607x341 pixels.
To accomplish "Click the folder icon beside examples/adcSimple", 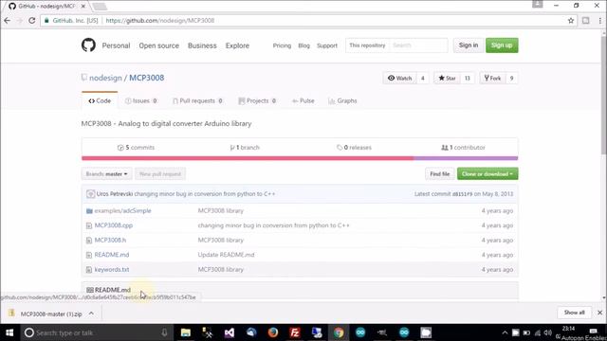I will (89, 210).
